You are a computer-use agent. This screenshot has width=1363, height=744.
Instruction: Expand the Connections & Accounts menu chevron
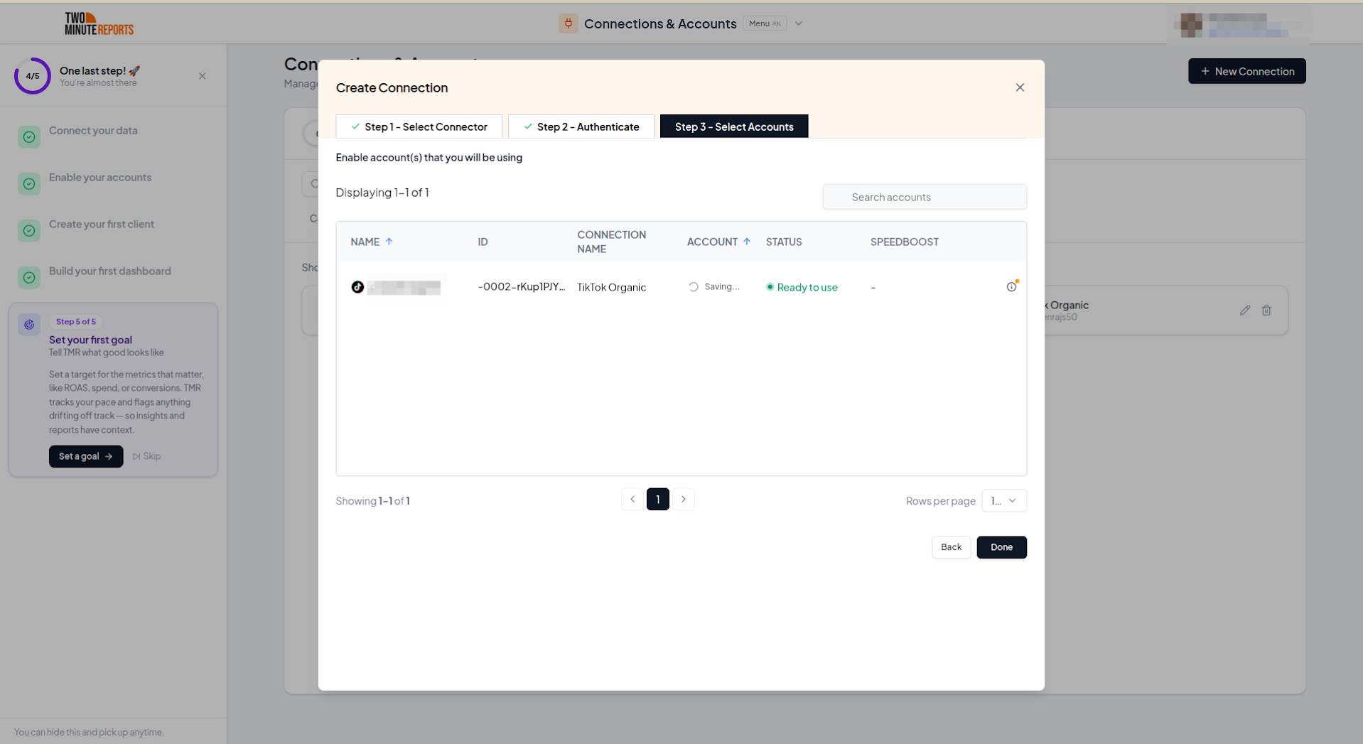point(799,23)
